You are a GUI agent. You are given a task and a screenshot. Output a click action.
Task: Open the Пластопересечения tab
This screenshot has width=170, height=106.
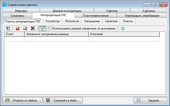point(96,15)
